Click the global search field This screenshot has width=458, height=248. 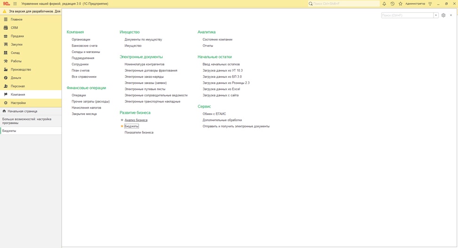[346, 4]
